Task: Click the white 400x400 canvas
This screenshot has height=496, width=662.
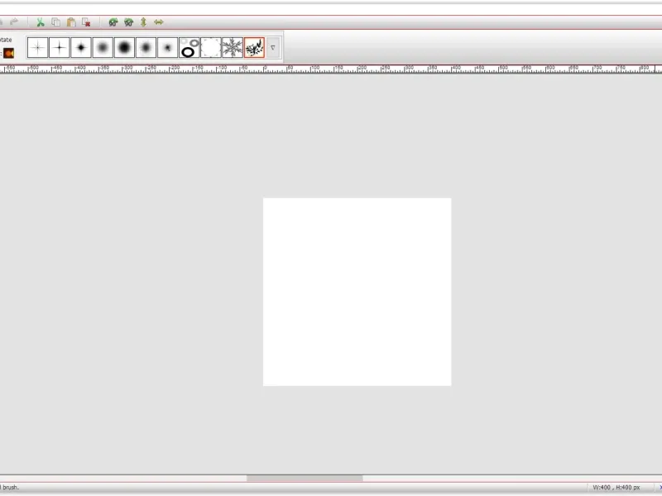Action: point(357,292)
